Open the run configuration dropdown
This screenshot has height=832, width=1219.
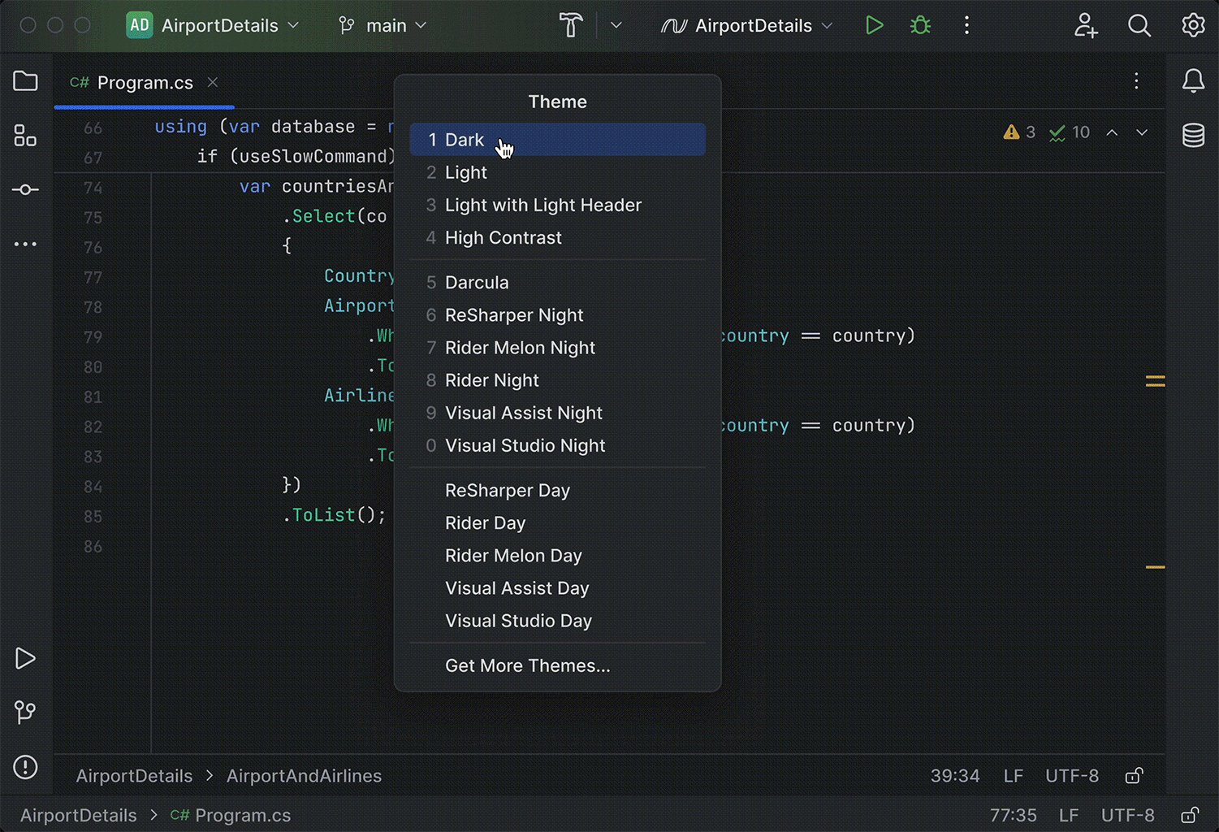pyautogui.click(x=745, y=25)
